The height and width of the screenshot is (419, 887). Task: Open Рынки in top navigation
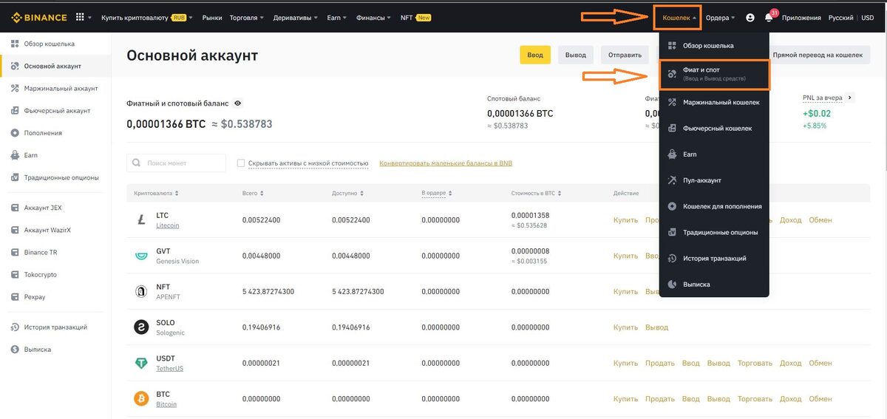(211, 17)
